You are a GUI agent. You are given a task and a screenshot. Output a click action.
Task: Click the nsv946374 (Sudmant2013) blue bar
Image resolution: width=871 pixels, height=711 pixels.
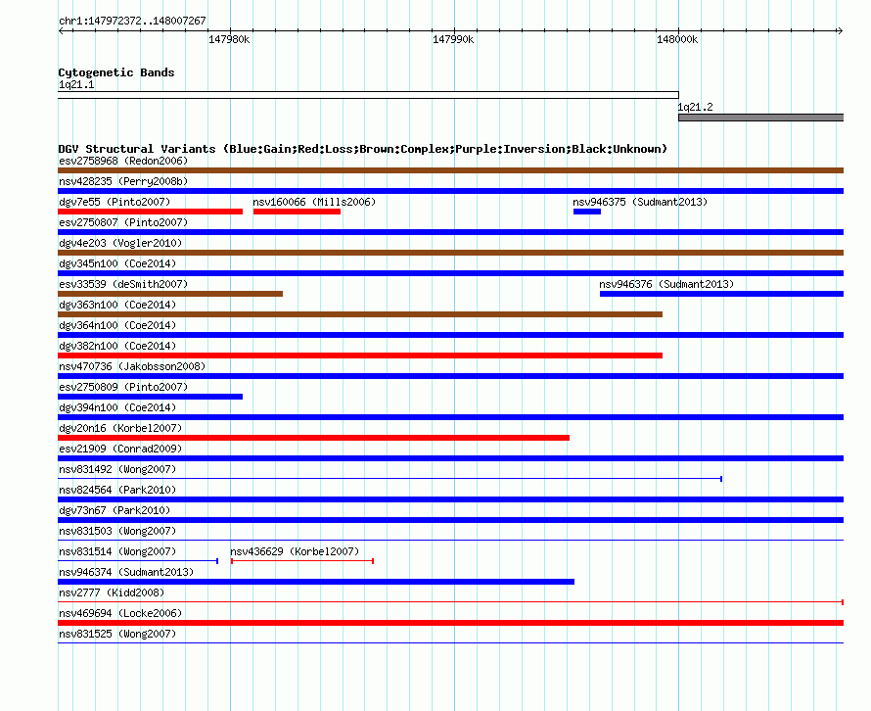coord(316,582)
